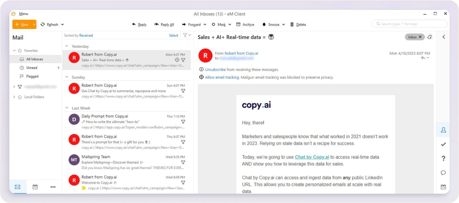
Task: Dismiss the Inbox filter chip
Action: click(x=420, y=37)
